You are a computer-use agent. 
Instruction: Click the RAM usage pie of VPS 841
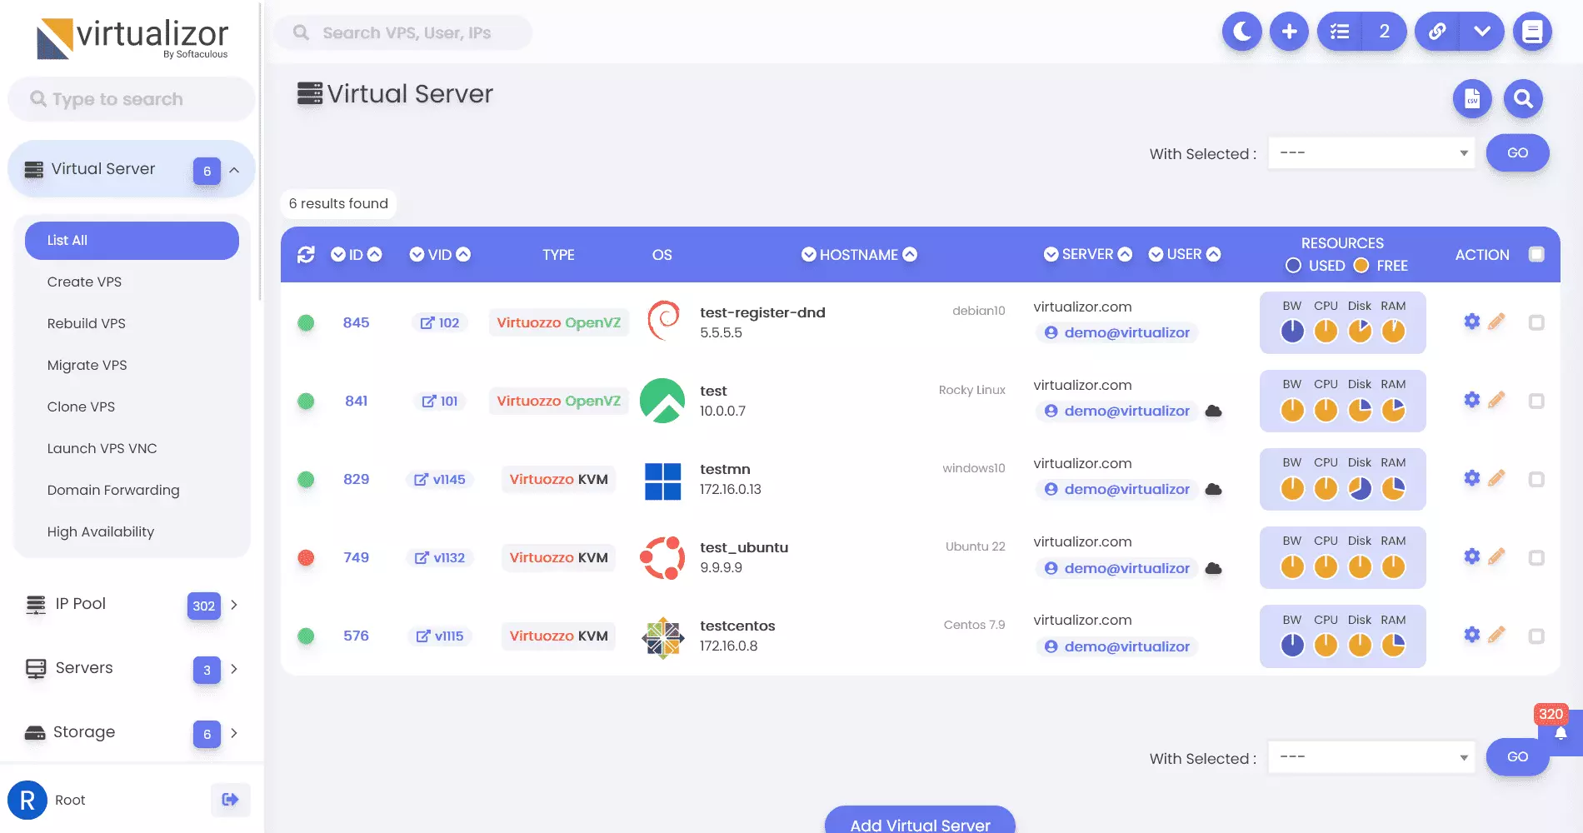click(1393, 410)
